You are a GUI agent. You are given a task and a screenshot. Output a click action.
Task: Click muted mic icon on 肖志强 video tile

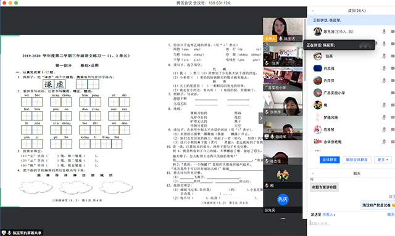click(267, 161)
